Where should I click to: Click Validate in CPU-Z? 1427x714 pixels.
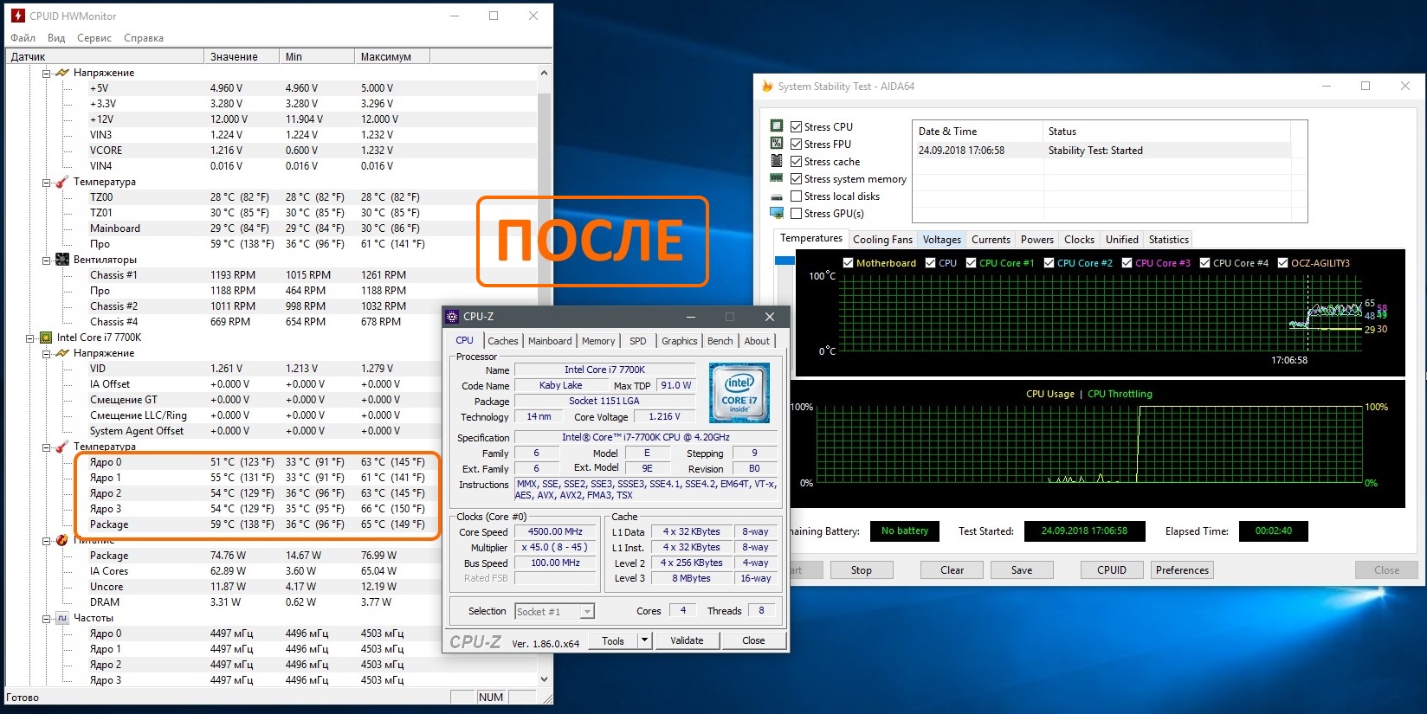687,640
